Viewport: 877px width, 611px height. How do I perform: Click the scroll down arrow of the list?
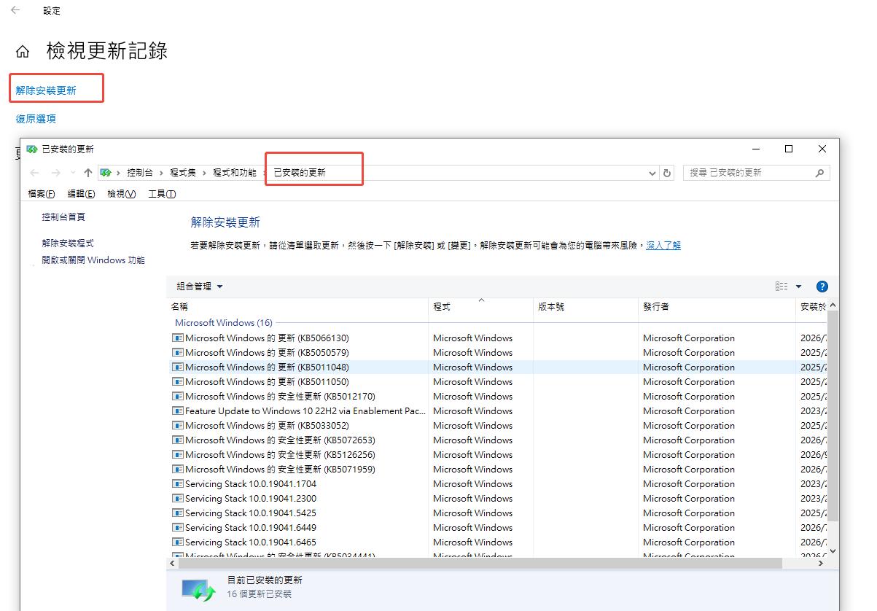(x=833, y=552)
